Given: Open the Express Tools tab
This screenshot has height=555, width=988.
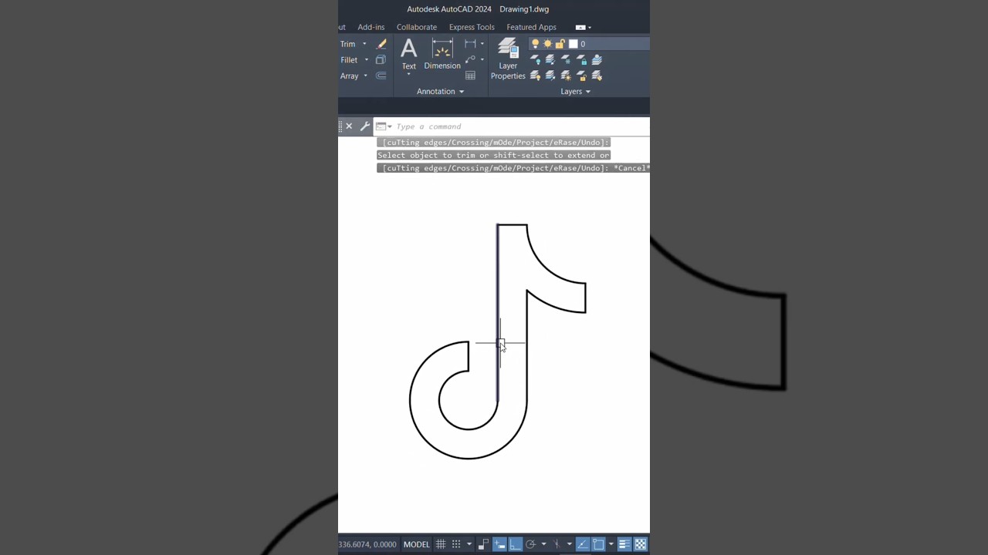Looking at the screenshot, I should coord(472,27).
